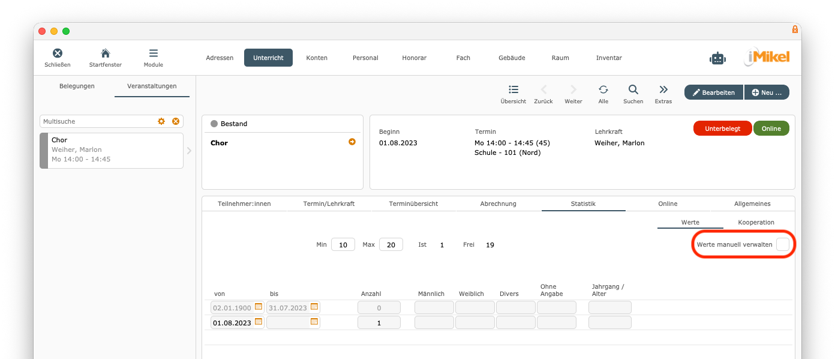Viewport: 835px width, 359px height.
Task: Switch to the Abrechnung tab
Action: pos(498,204)
